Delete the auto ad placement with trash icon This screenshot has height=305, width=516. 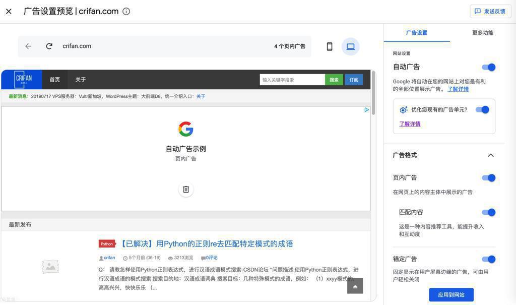pos(186,190)
